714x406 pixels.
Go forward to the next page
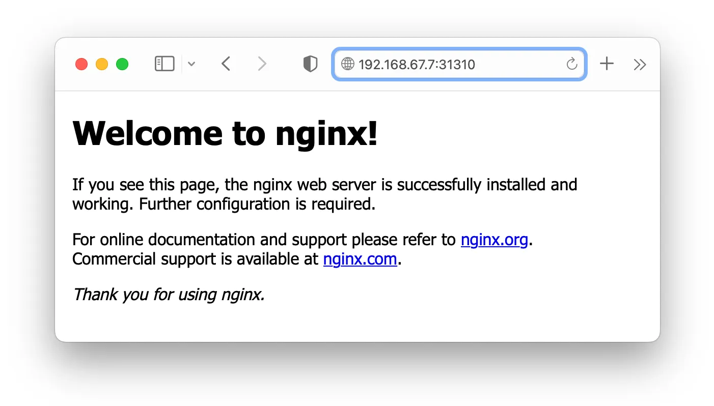click(x=262, y=64)
